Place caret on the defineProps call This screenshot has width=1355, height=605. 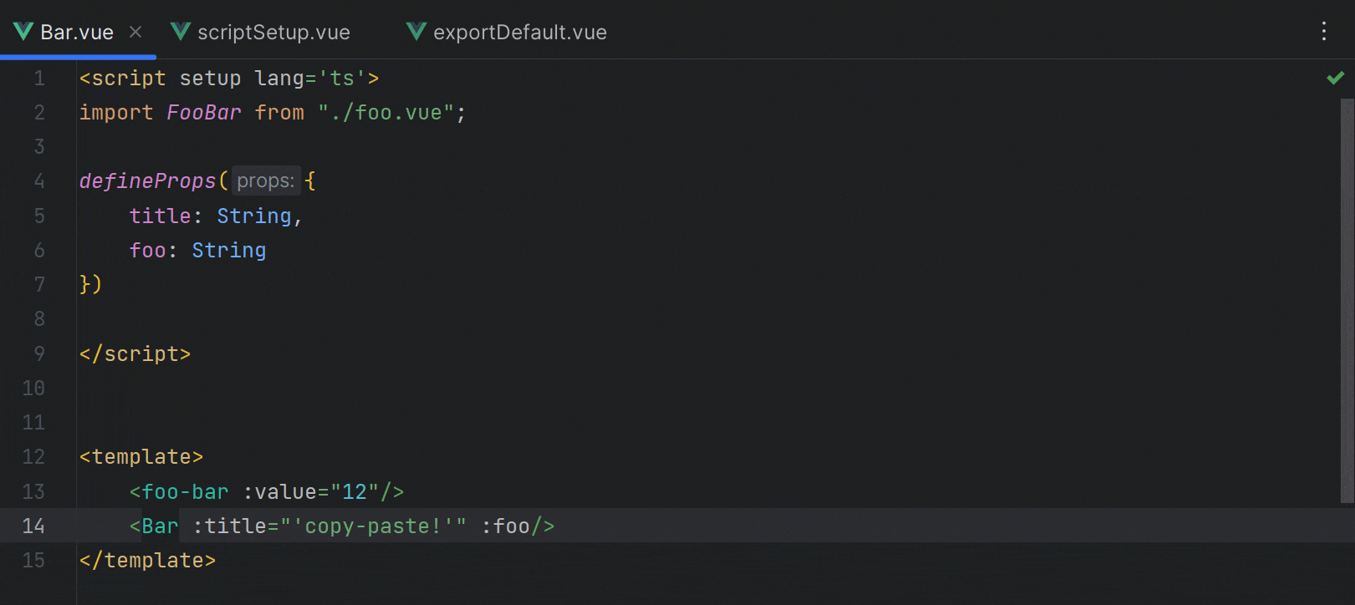point(147,180)
